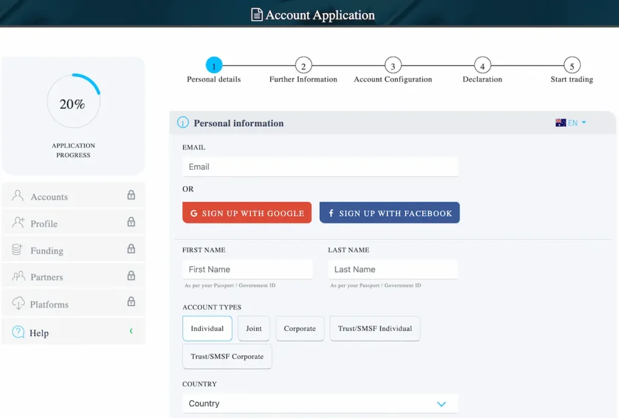Image resolution: width=619 pixels, height=418 pixels.
Task: Focus the Email input field
Action: tap(320, 167)
